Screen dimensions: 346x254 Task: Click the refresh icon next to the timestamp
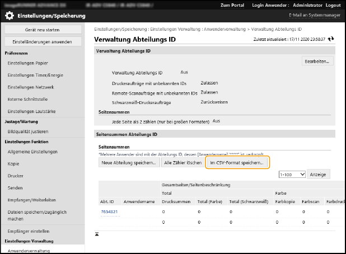[x=331, y=39]
